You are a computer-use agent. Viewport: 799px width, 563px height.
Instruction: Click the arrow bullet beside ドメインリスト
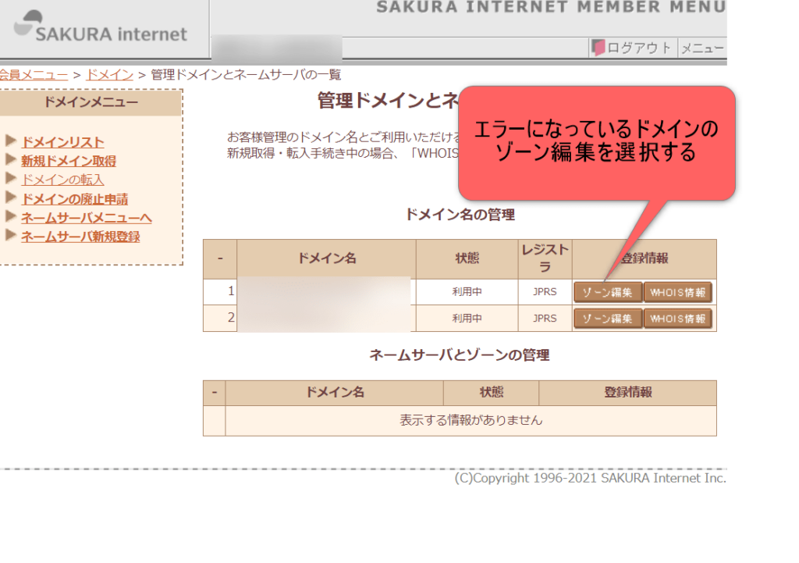tap(11, 141)
